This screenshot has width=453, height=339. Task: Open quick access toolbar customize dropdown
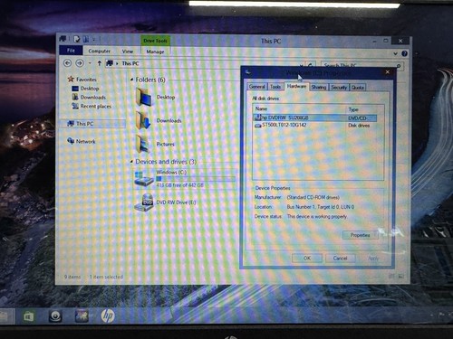[94, 40]
